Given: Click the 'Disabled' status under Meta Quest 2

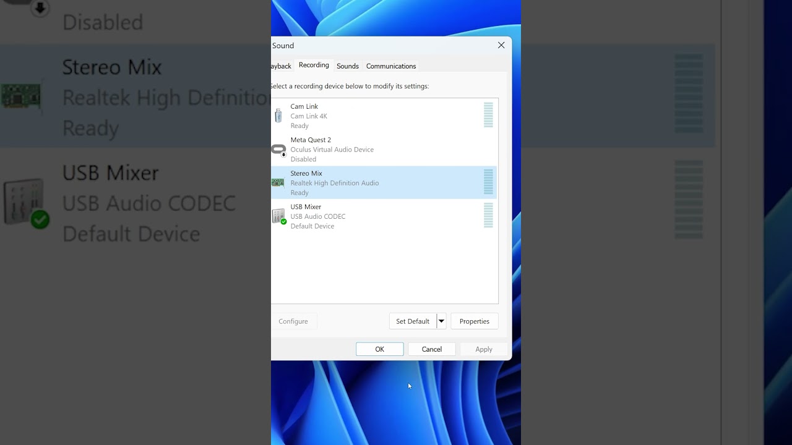Looking at the screenshot, I should tap(303, 159).
